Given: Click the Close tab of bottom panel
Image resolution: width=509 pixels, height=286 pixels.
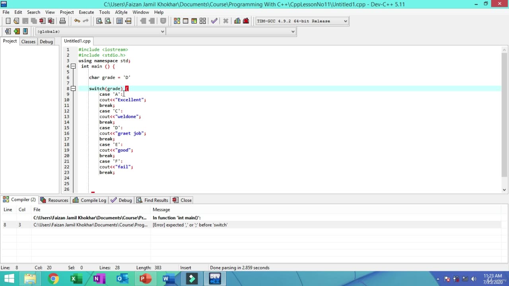Looking at the screenshot, I should click(x=183, y=200).
